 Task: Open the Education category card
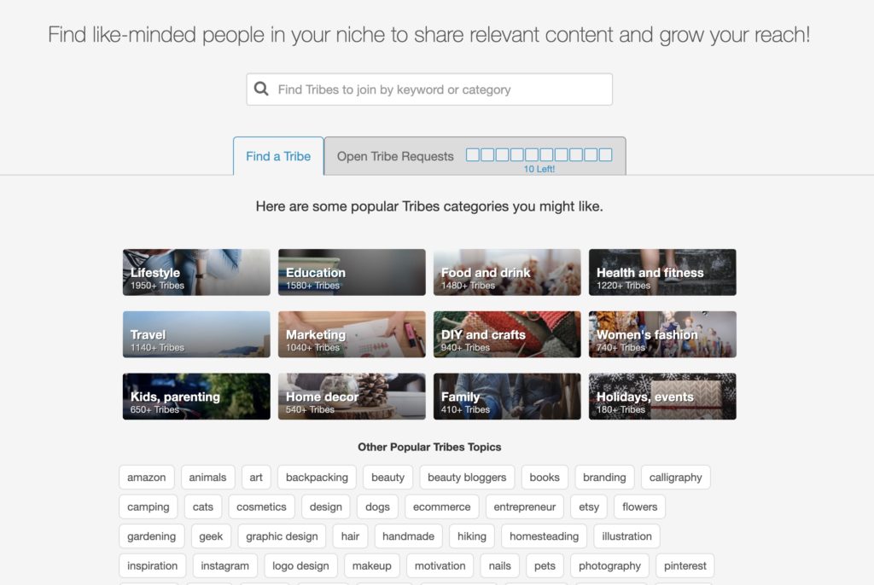(x=352, y=272)
